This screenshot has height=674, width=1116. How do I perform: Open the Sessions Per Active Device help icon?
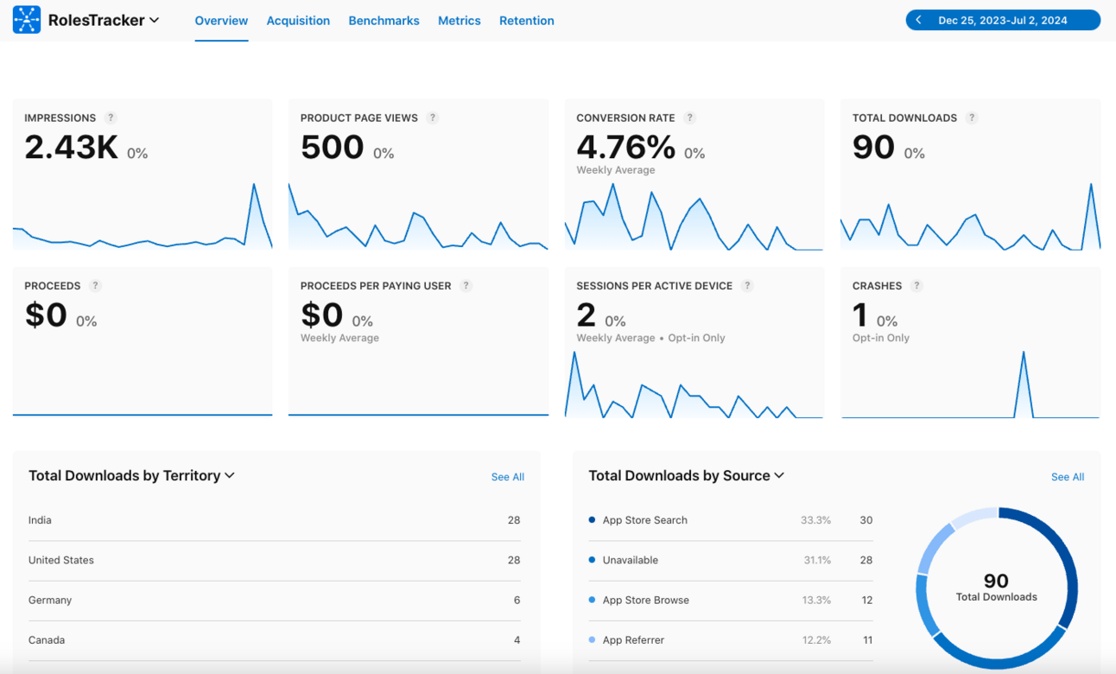coord(747,285)
